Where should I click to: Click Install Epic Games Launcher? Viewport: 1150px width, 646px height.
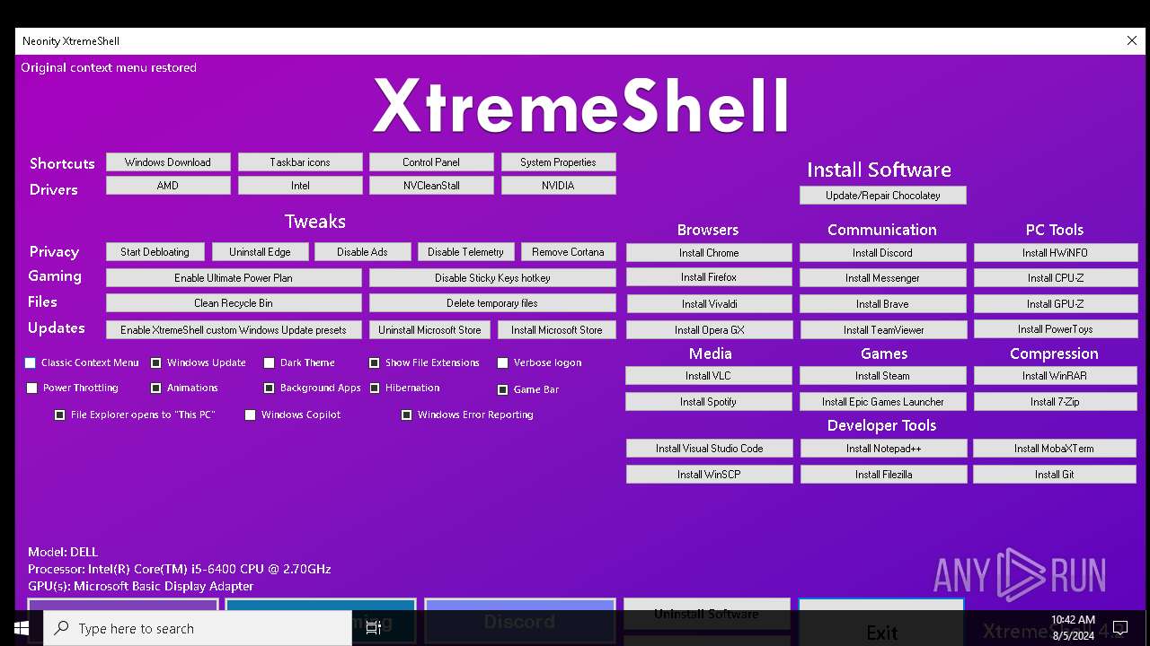tap(883, 402)
